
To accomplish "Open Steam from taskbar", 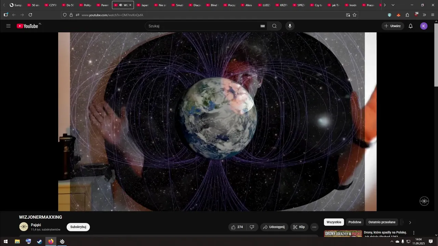I will point(40,242).
